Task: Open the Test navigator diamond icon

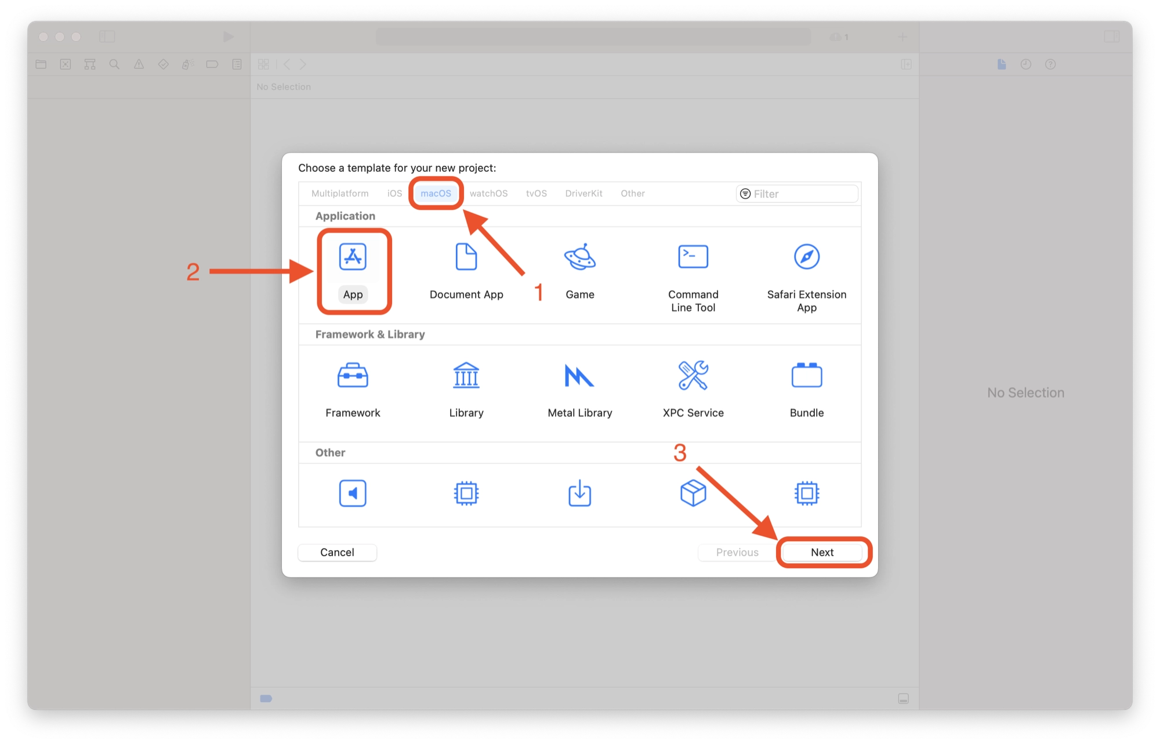Action: [x=164, y=64]
